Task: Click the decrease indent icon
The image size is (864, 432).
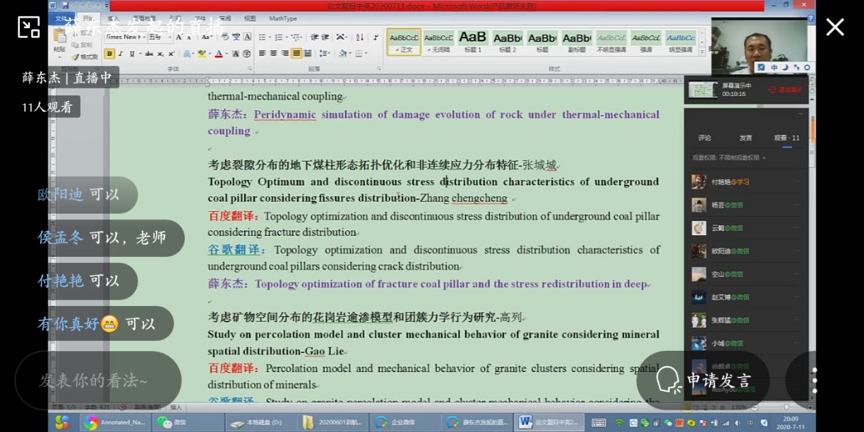Action: (x=314, y=37)
